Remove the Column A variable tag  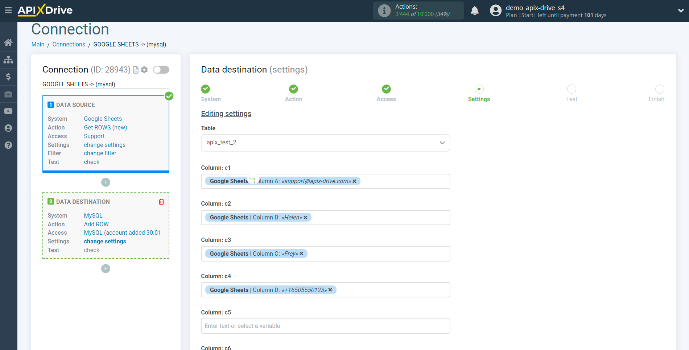tap(354, 181)
